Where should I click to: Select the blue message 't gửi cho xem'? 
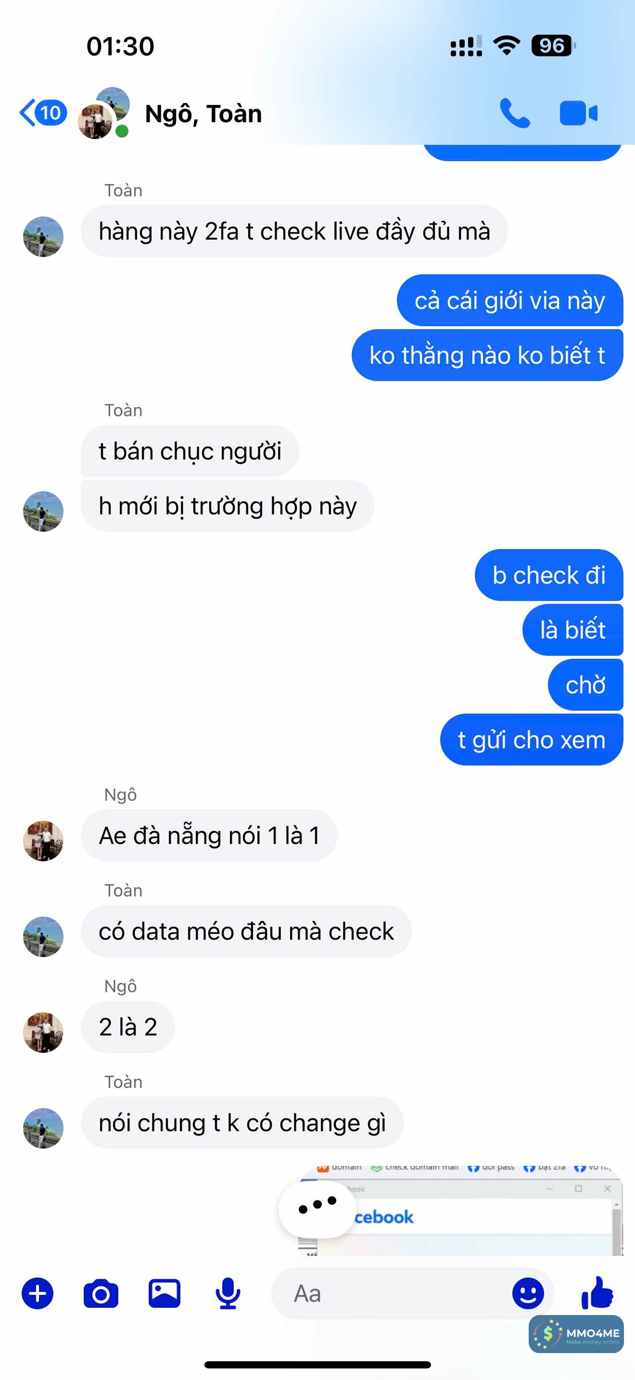point(532,739)
